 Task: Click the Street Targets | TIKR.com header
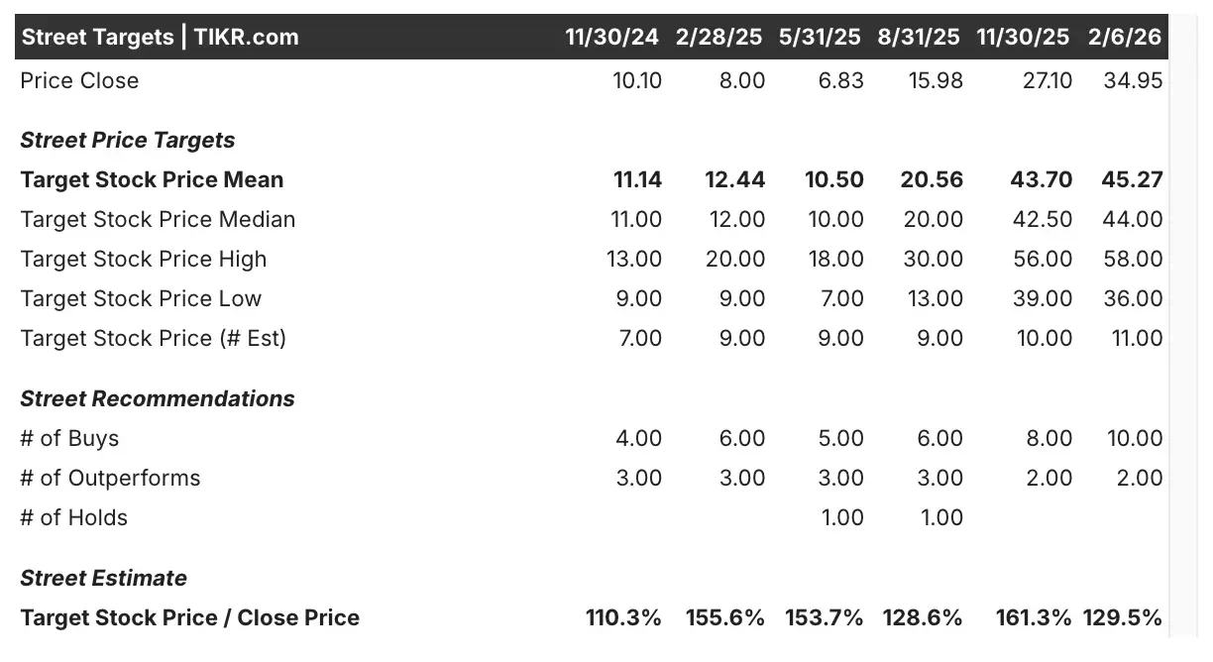pos(160,37)
